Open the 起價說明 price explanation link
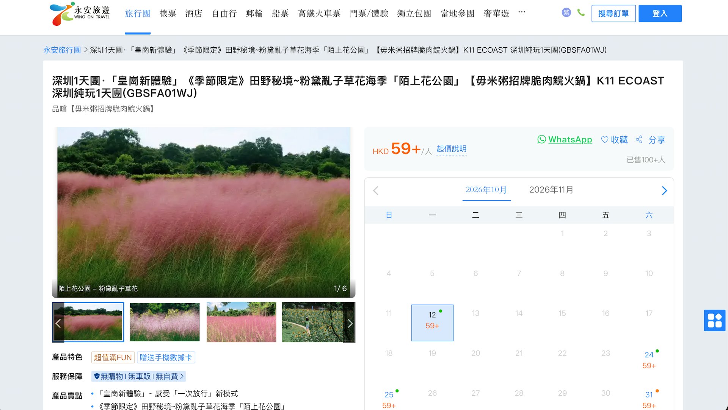728x410 pixels. click(x=451, y=149)
